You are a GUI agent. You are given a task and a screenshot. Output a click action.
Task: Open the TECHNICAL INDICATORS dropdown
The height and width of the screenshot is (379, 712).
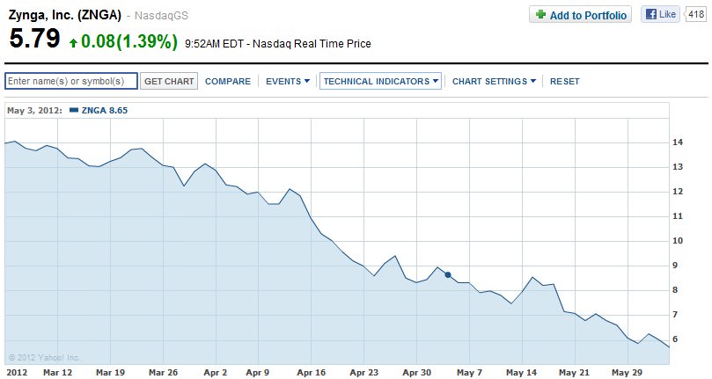pyautogui.click(x=380, y=81)
